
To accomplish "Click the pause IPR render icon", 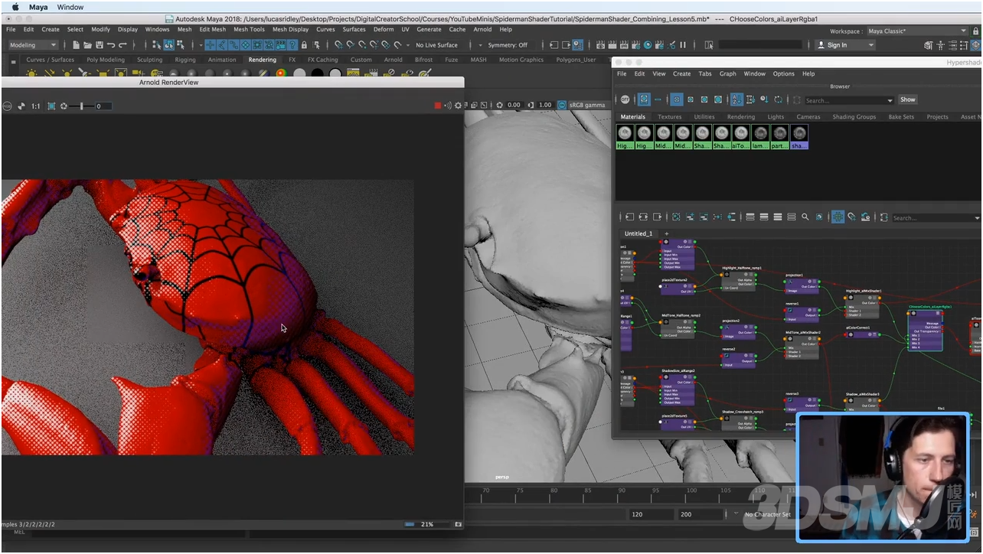I will [x=683, y=45].
